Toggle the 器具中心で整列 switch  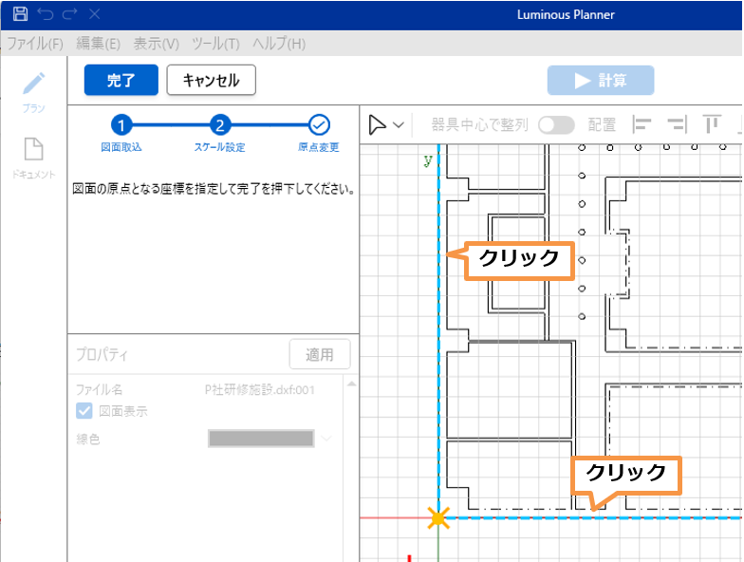click(x=556, y=124)
